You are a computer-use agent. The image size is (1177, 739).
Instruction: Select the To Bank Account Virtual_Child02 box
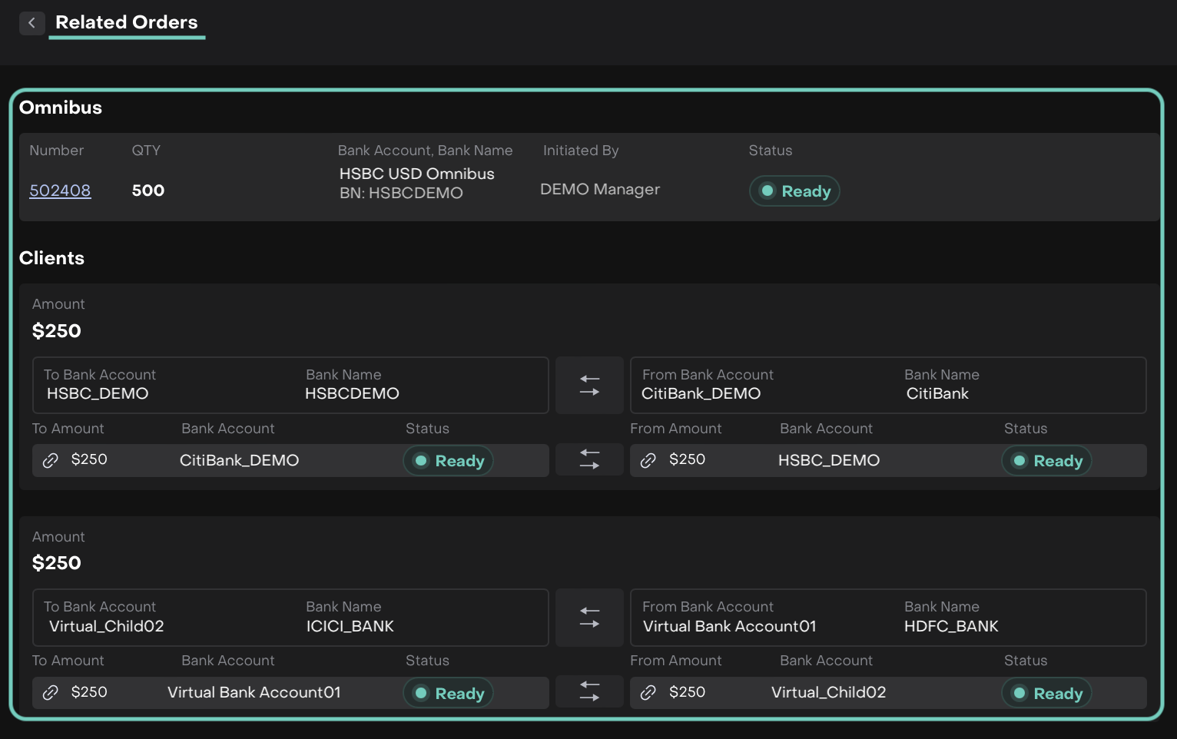290,618
